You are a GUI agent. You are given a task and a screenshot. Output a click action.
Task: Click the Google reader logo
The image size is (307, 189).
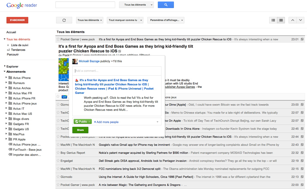click(22, 5)
